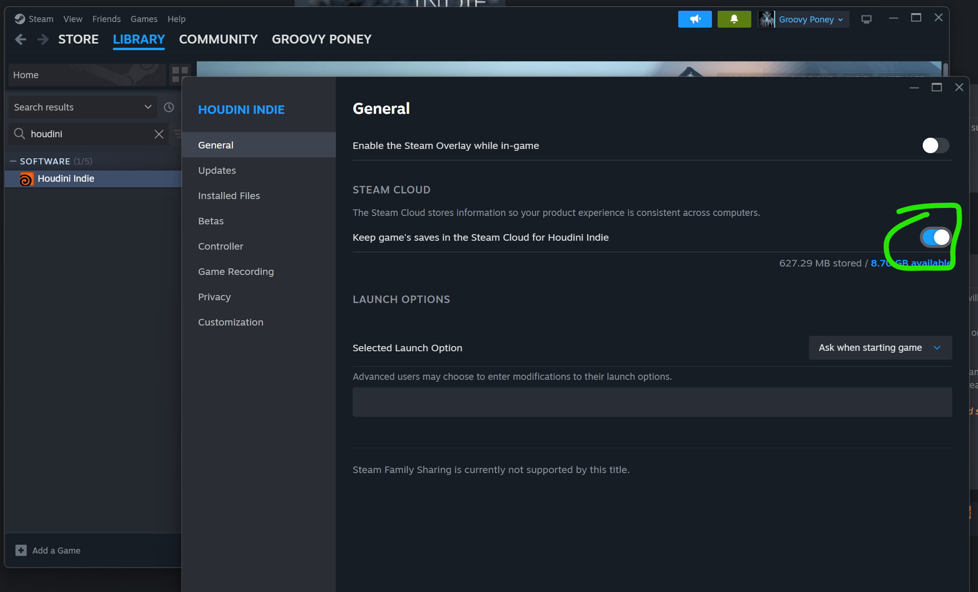This screenshot has width=978, height=592.
Task: Open the Friends menu
Action: tap(106, 19)
